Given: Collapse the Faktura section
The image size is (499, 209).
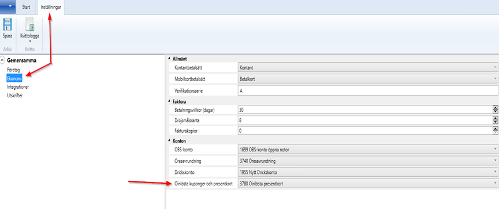Looking at the screenshot, I should click(169, 102).
